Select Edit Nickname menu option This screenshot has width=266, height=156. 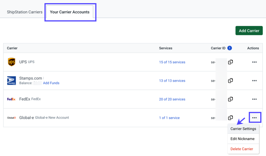[242, 139]
